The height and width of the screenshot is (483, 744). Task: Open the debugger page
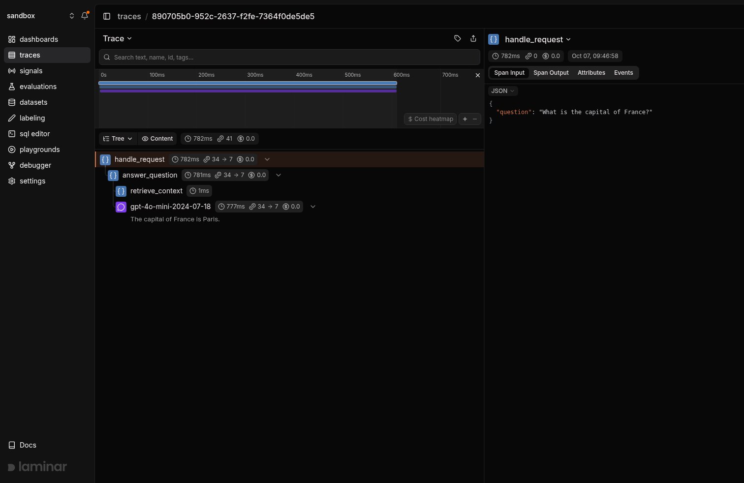click(x=47, y=165)
